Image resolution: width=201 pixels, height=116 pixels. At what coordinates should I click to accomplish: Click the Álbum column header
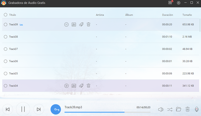pos(129,15)
